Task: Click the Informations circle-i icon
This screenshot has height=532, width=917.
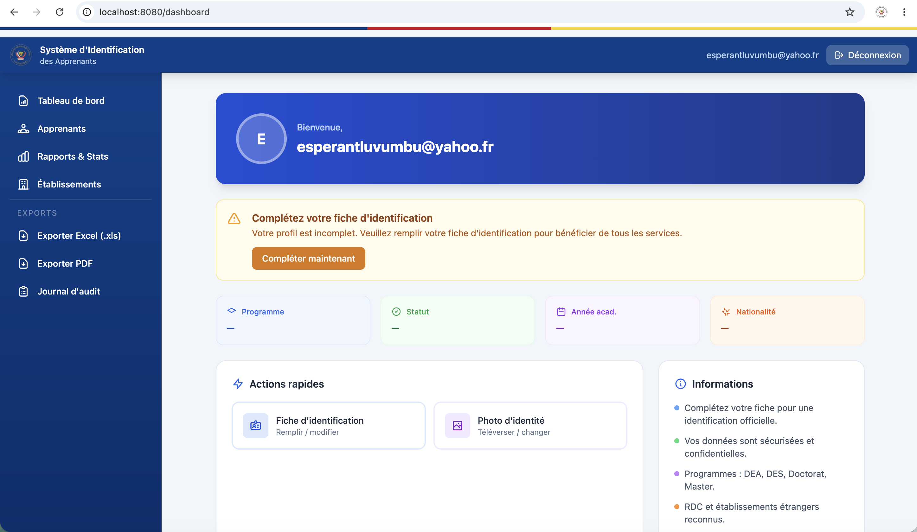Action: click(681, 383)
